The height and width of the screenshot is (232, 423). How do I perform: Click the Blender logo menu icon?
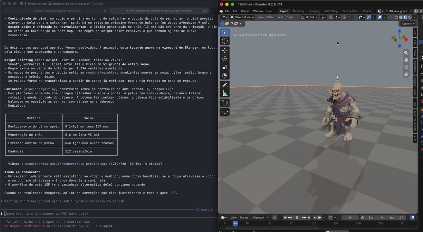pyautogui.click(x=221, y=11)
